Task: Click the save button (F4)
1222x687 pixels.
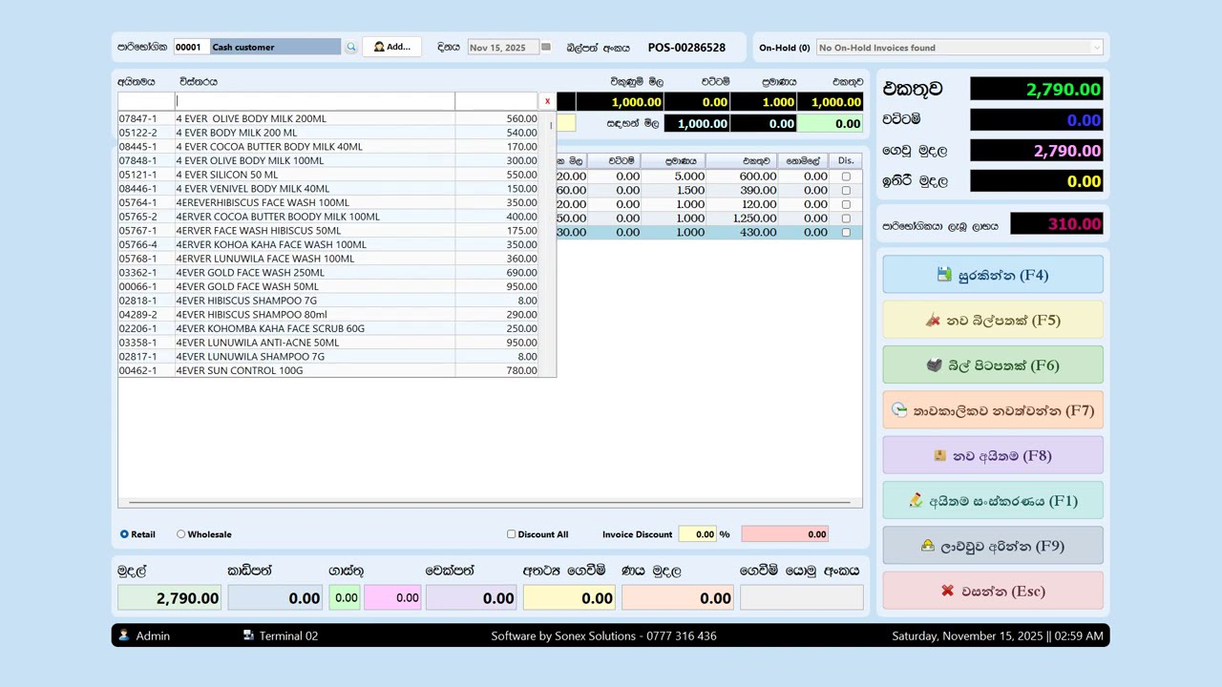Action: (x=993, y=275)
